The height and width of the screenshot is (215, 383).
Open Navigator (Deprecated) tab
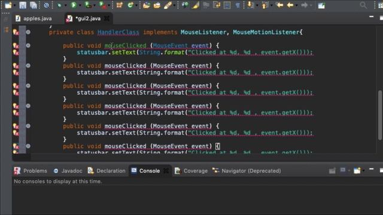click(247, 171)
